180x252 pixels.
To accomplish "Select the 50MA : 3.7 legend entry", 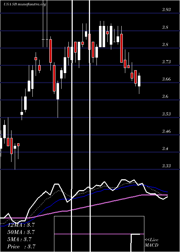I will pos(21,232).
